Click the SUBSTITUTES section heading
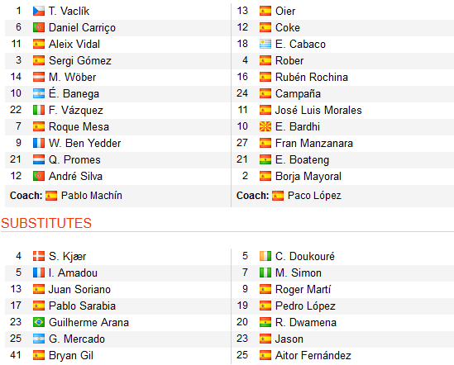Screen dimensions: 454x365 click(x=46, y=223)
